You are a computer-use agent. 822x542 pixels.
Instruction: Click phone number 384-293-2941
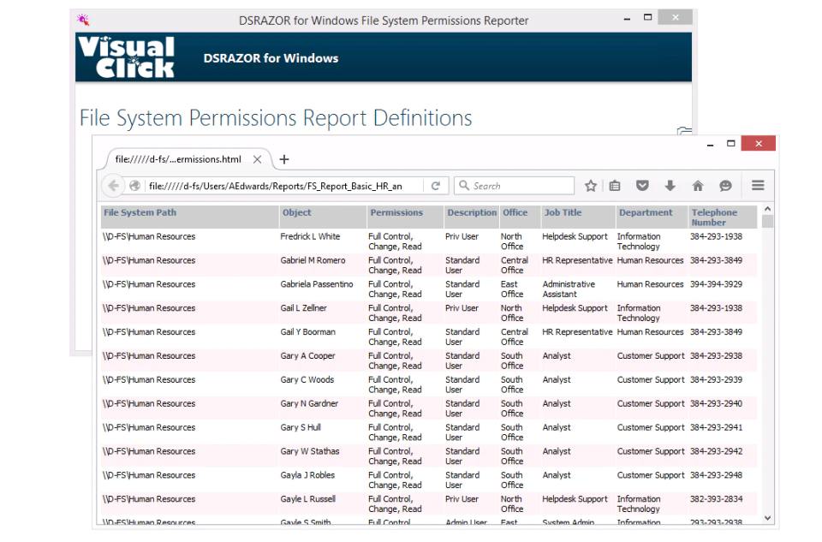[716, 427]
